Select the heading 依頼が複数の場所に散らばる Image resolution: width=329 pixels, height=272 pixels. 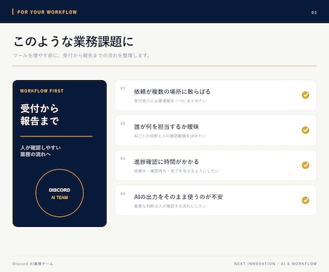point(172,92)
